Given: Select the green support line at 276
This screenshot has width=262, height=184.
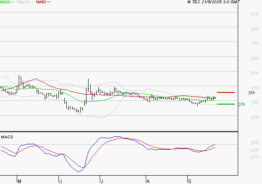Looking at the screenshot, I should (x=226, y=104).
